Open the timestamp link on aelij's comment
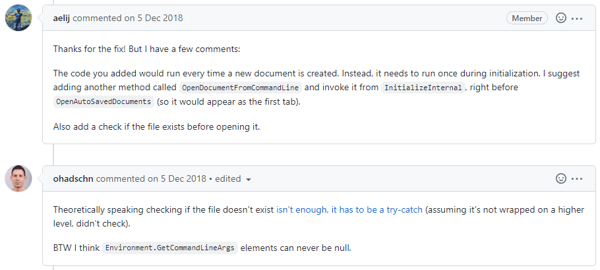 (154, 18)
